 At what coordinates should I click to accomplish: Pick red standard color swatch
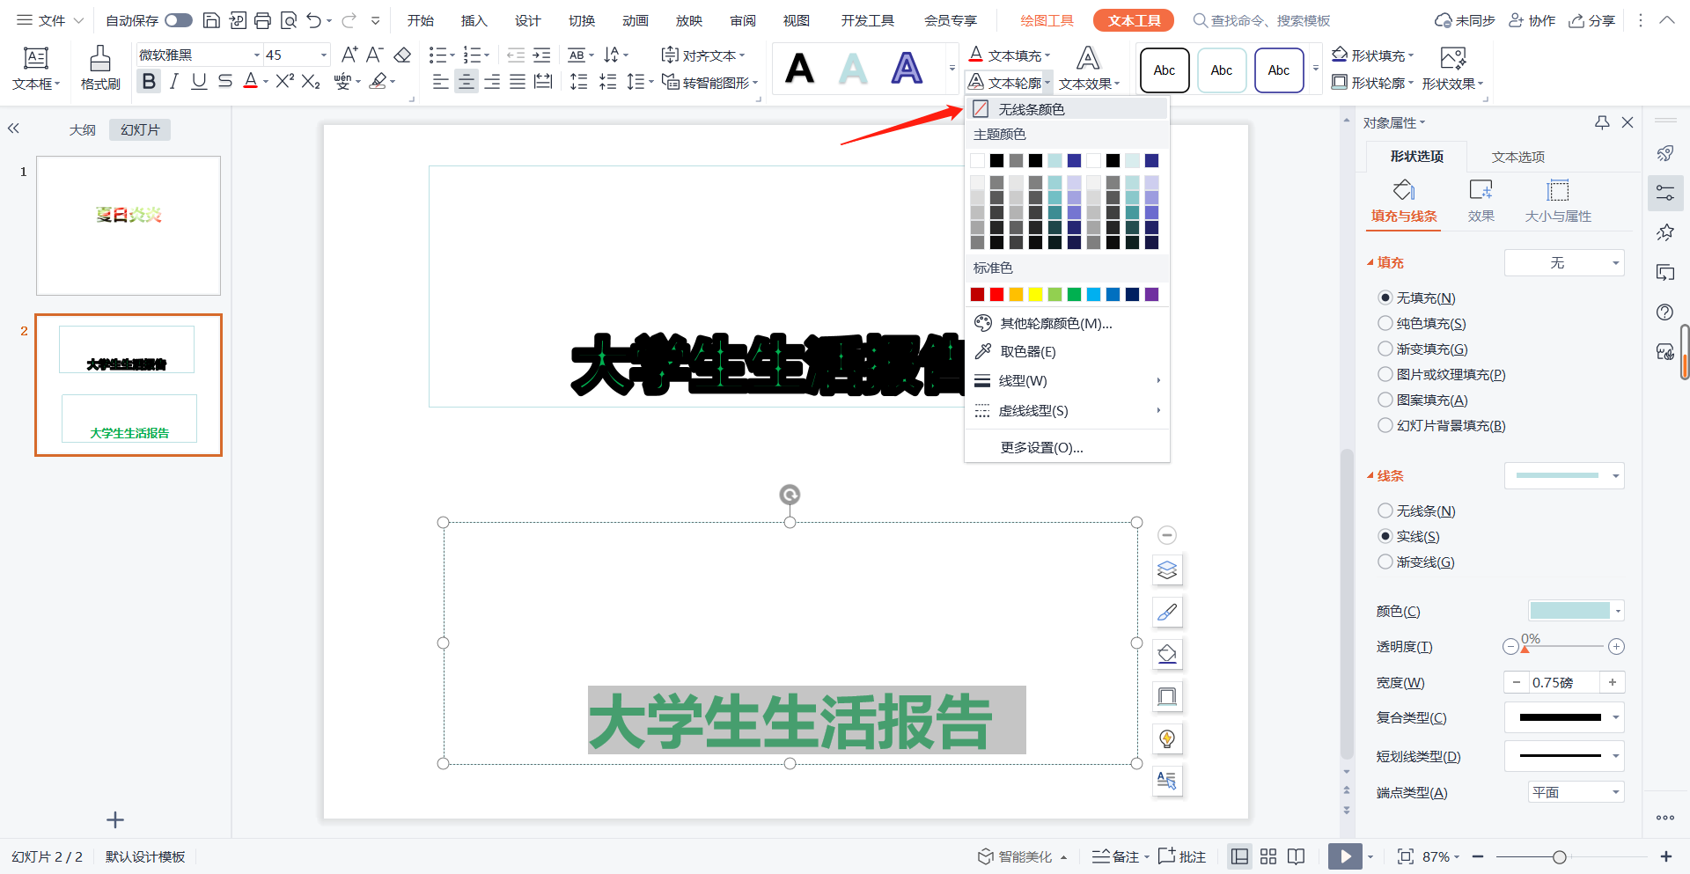point(996,294)
